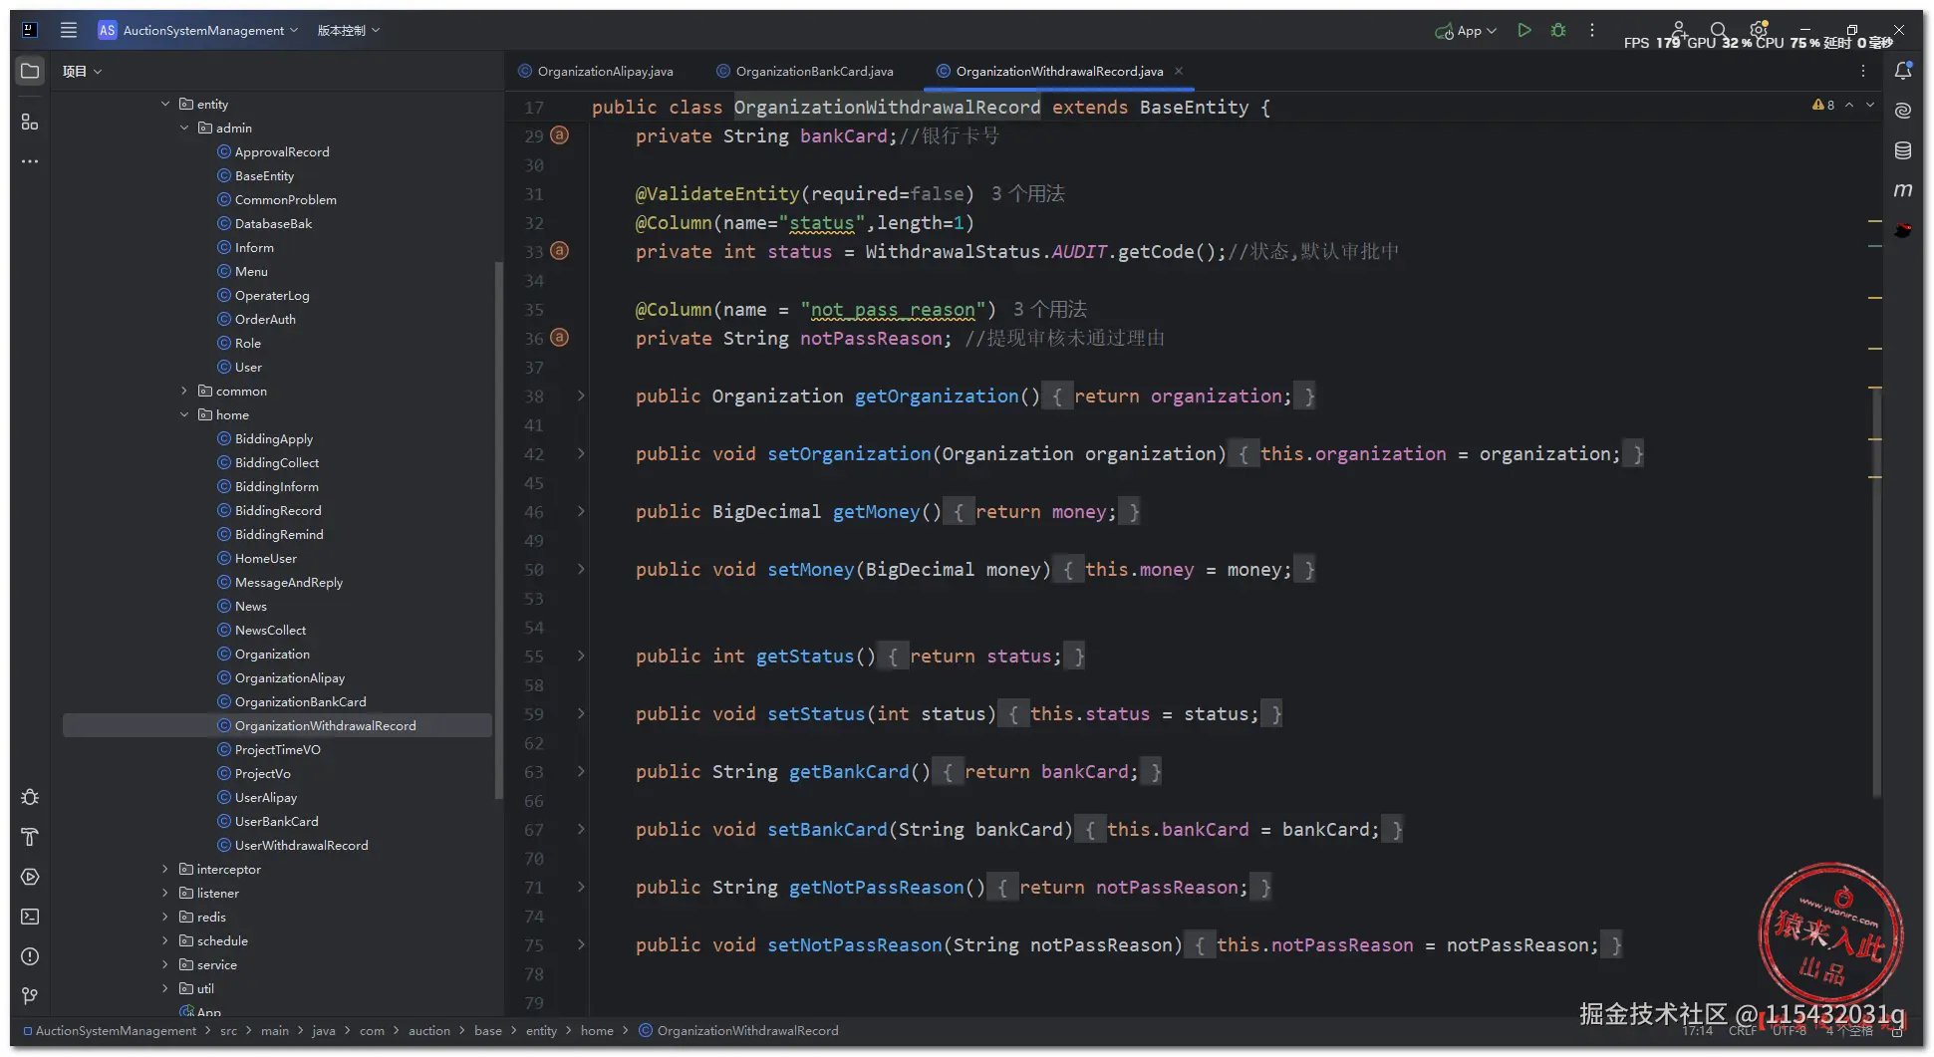Show more tool windows
1934x1057 pixels.
click(x=30, y=161)
